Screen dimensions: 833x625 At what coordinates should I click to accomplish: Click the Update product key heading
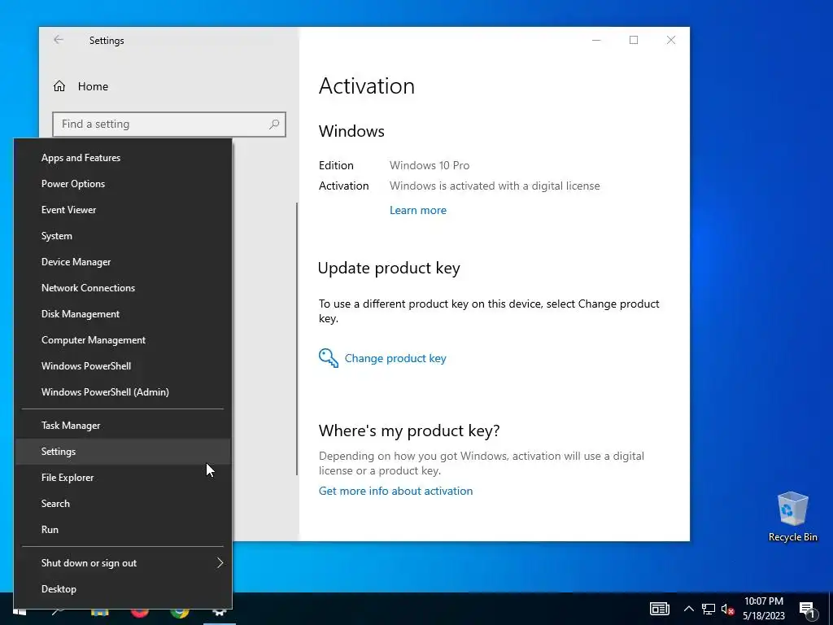(x=389, y=268)
